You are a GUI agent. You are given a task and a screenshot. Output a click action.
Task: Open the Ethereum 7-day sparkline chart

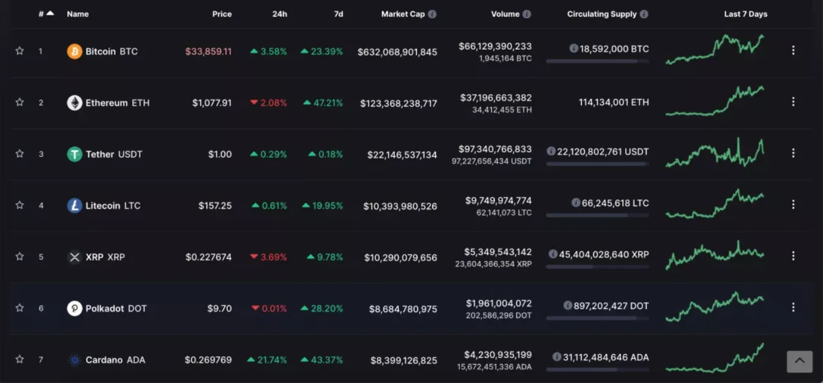pyautogui.click(x=715, y=101)
